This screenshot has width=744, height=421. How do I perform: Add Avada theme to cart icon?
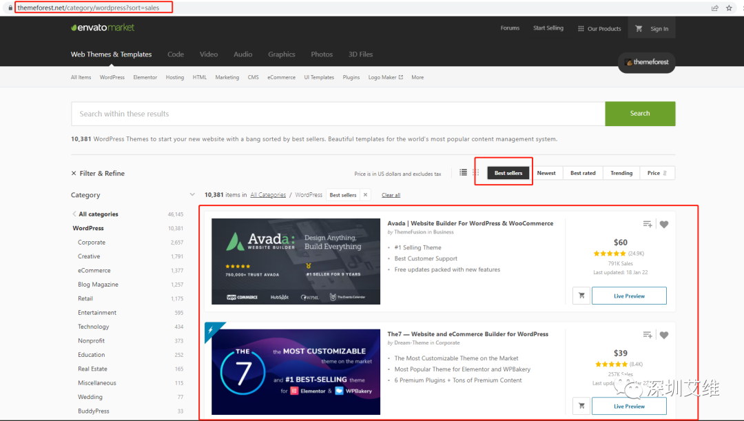pos(581,296)
